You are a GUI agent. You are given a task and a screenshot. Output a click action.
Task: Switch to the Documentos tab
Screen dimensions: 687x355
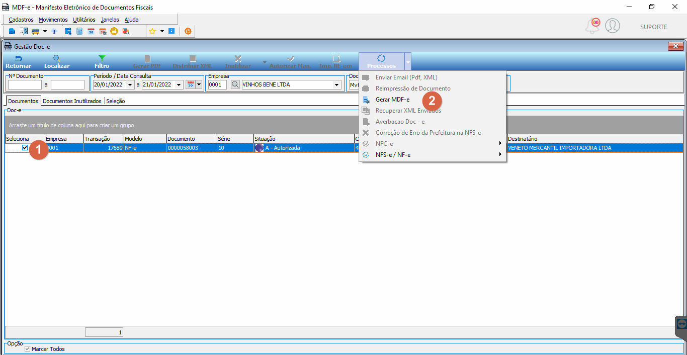(23, 101)
